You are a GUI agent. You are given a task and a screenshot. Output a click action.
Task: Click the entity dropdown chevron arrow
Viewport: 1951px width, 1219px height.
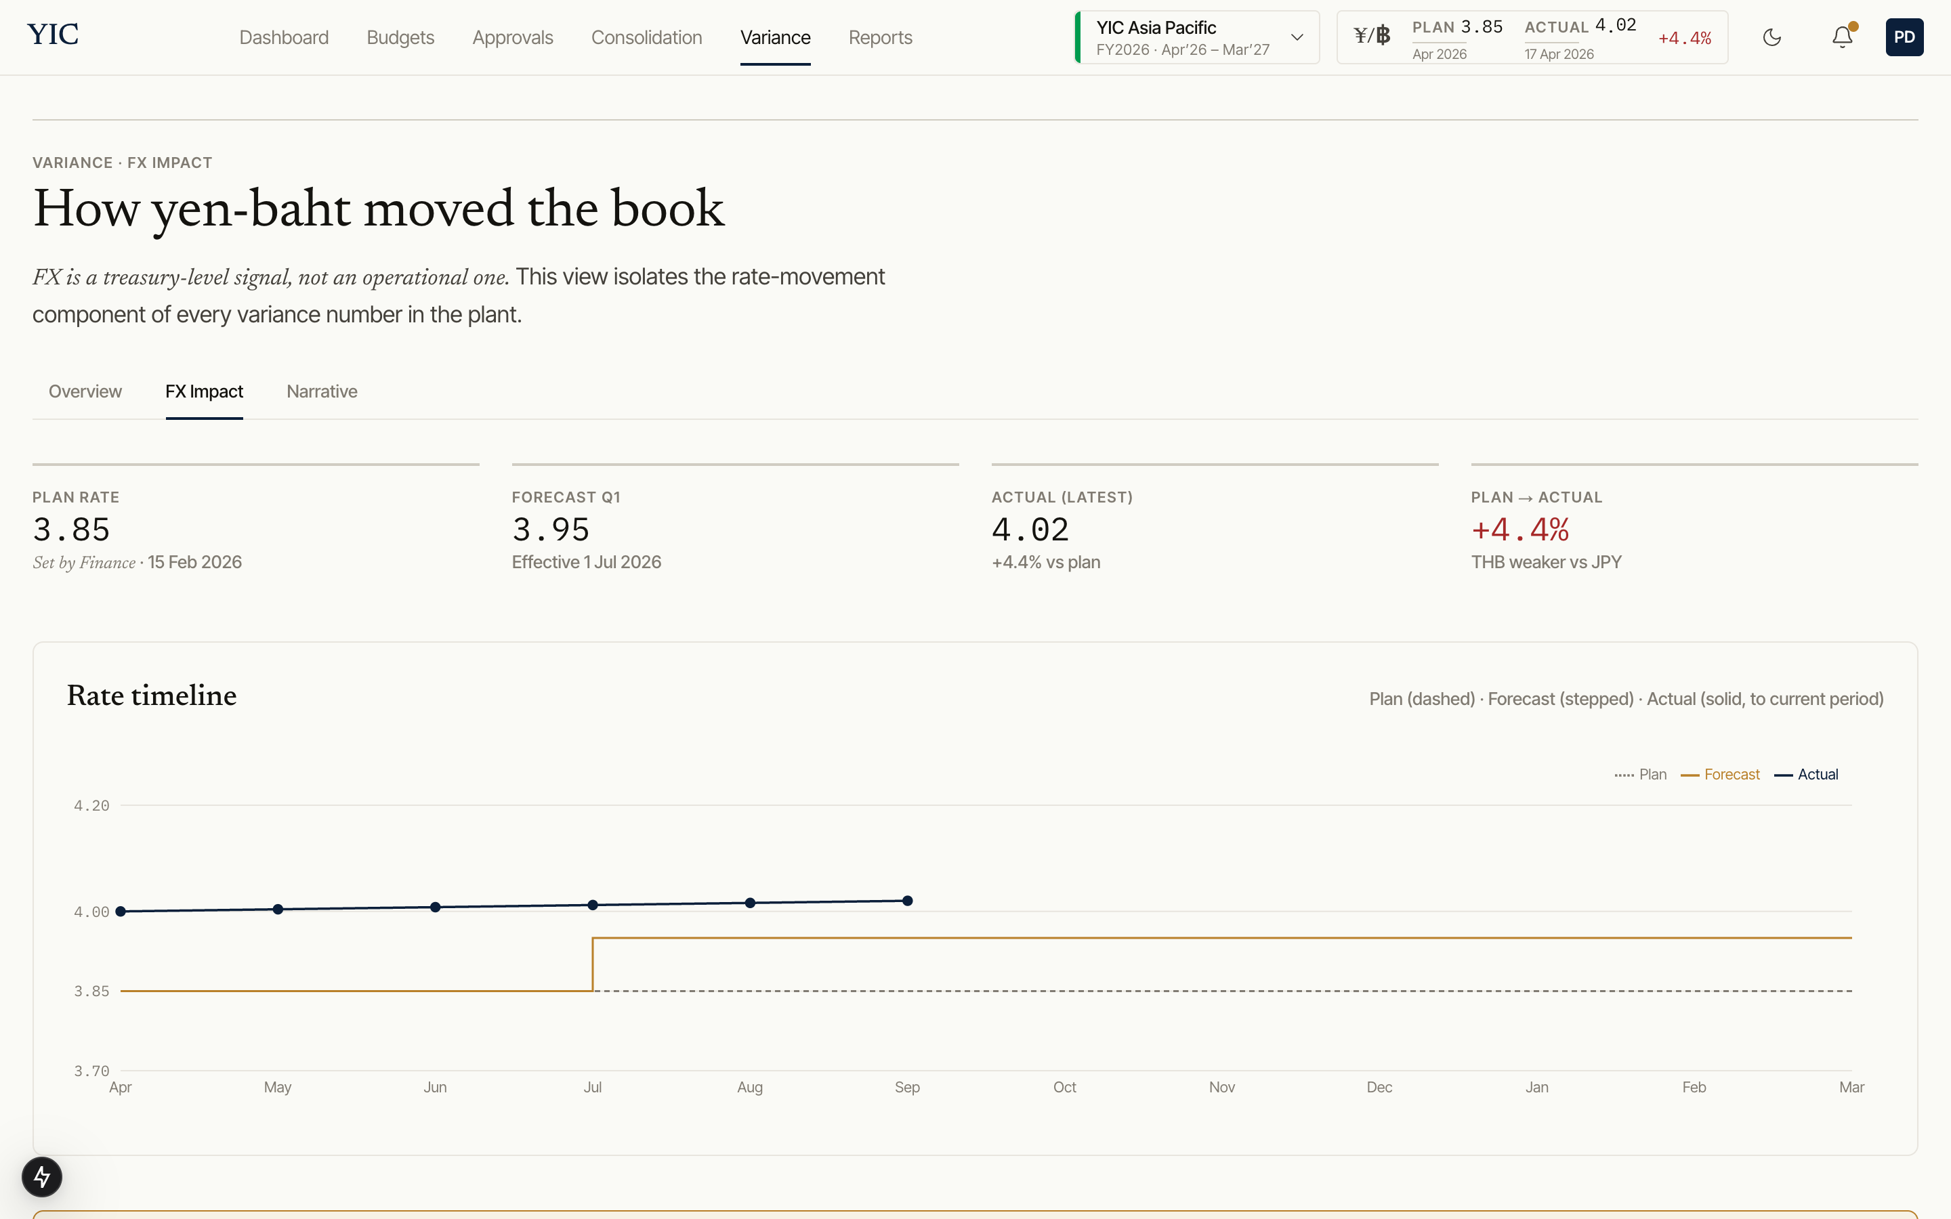click(1297, 37)
